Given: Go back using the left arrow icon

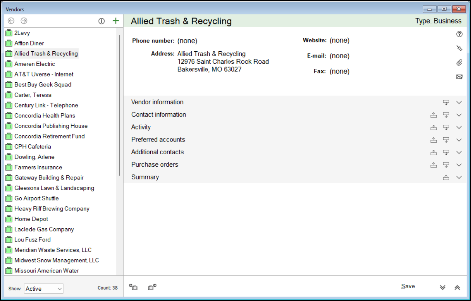Looking at the screenshot, I should (x=11, y=21).
